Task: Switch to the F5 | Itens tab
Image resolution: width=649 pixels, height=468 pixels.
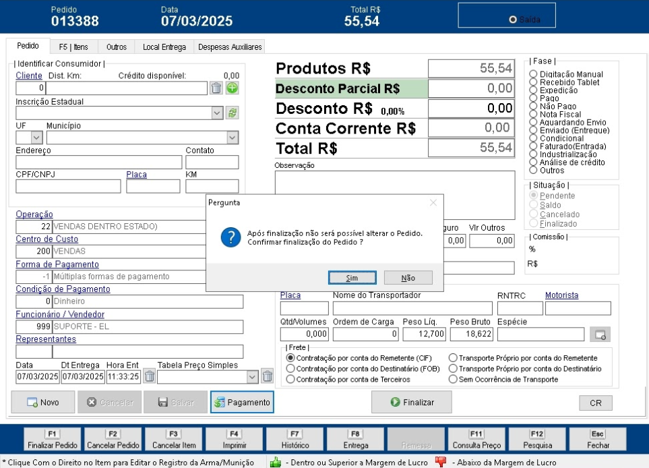Action: (x=73, y=47)
